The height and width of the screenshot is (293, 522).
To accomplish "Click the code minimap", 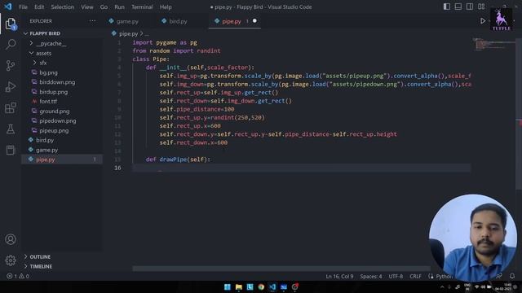I will click(x=493, y=45).
